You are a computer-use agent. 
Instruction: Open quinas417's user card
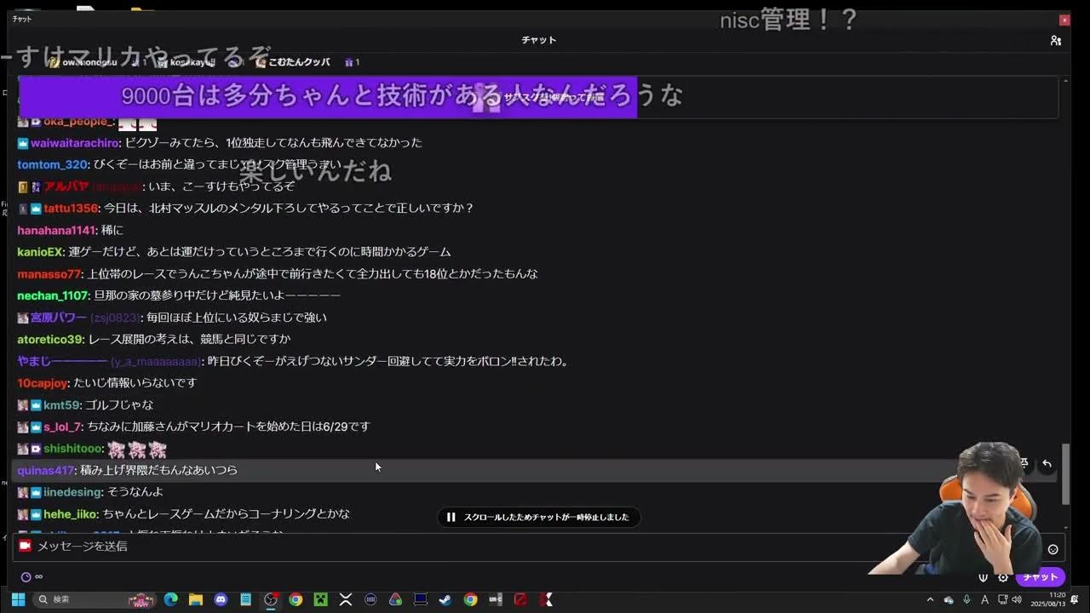pyautogui.click(x=45, y=470)
